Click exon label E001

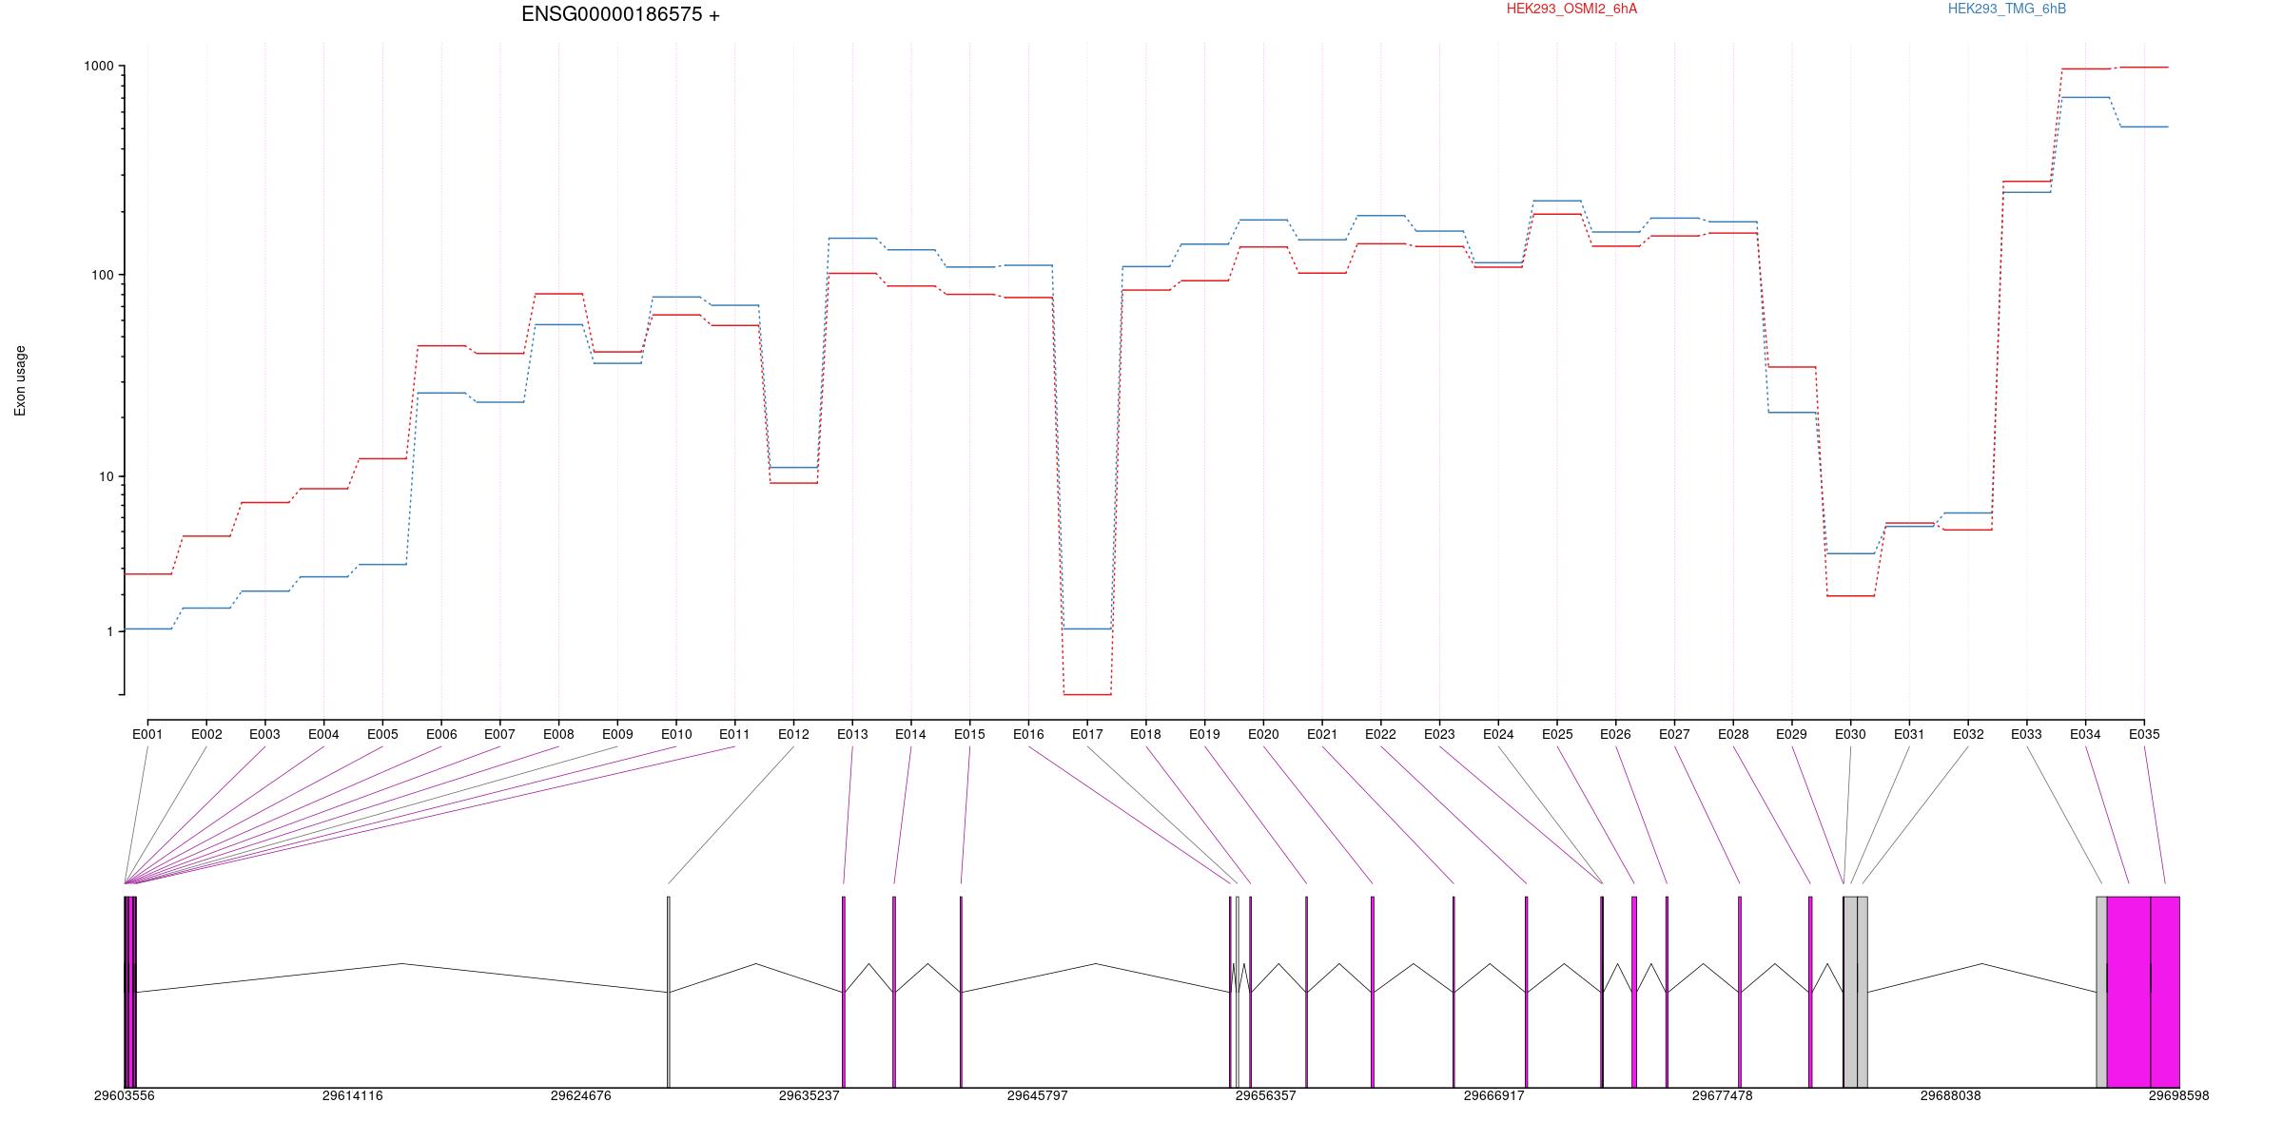(147, 734)
